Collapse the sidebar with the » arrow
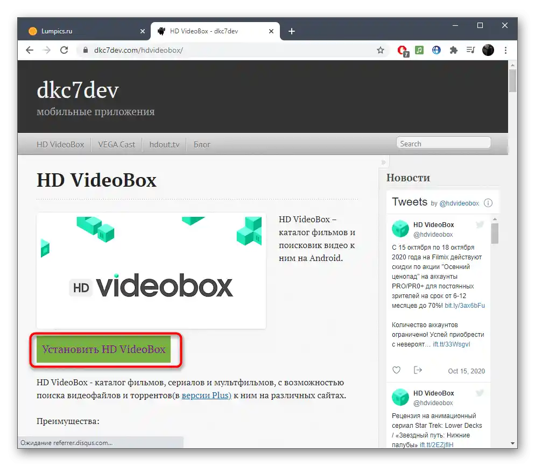This screenshot has height=466, width=535. pos(384,163)
